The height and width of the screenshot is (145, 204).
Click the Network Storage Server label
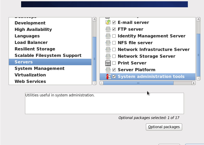[x=146, y=56]
